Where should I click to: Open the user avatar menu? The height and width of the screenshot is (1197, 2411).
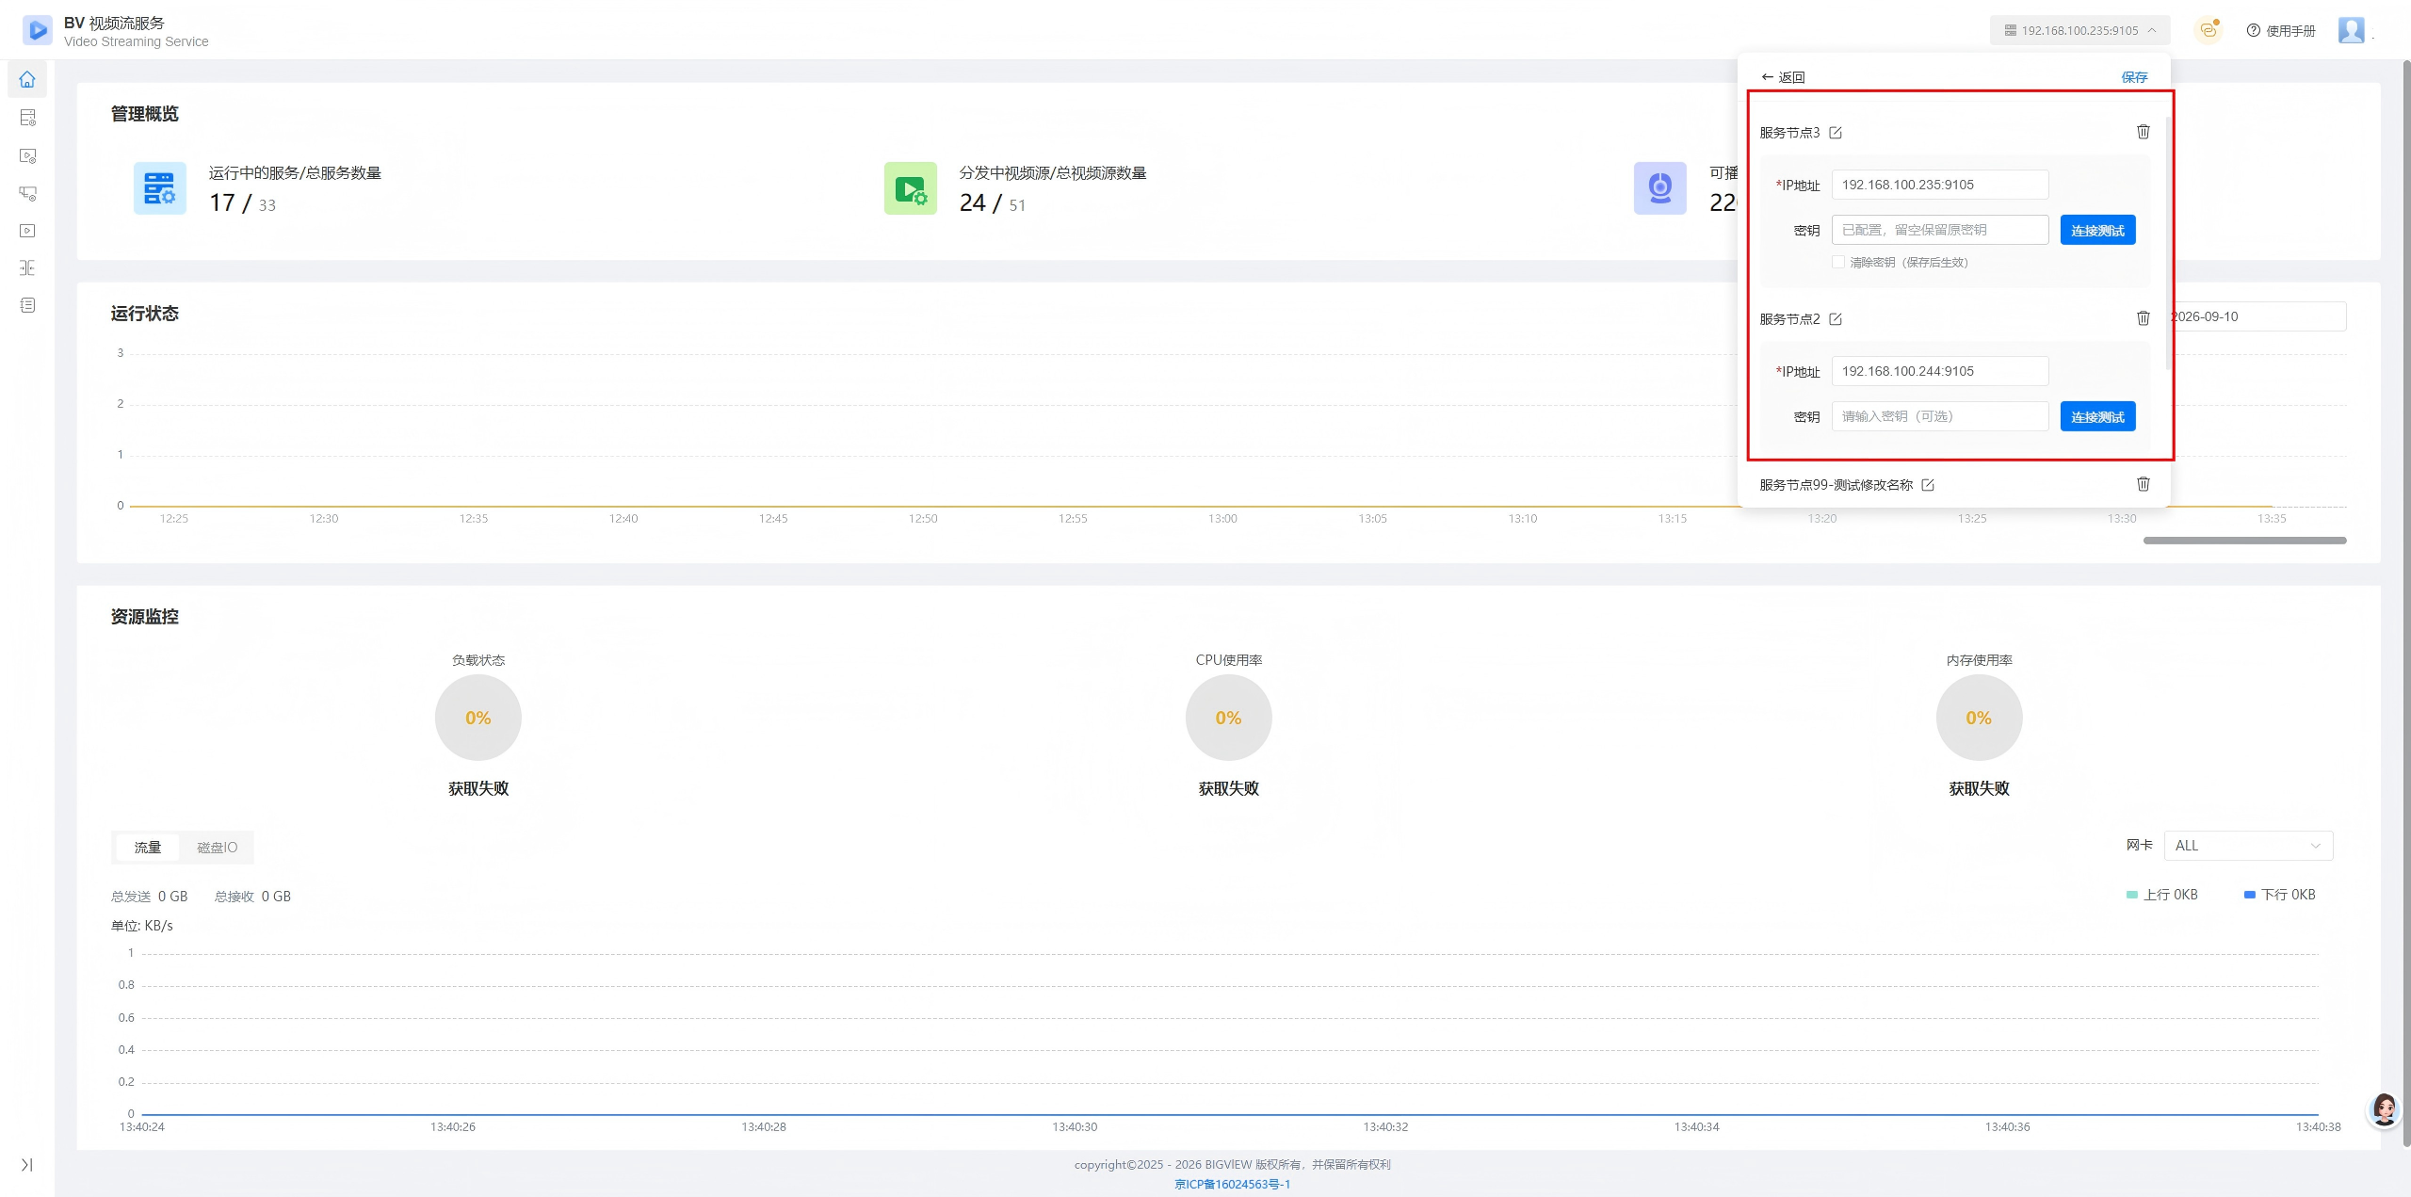tap(2352, 30)
